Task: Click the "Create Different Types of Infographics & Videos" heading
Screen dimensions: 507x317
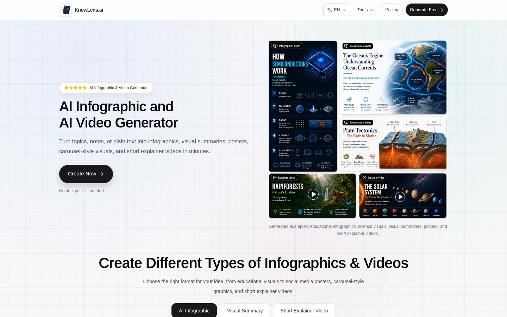Action: (254, 263)
